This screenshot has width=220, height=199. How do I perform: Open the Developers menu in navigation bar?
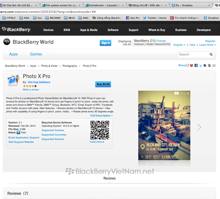click(x=204, y=30)
